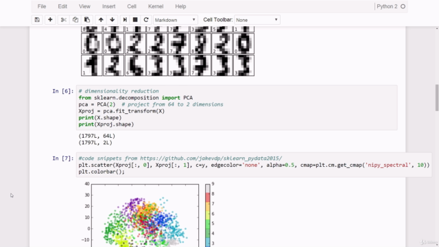Select the In [7] prompt label
Image resolution: width=439 pixels, height=247 pixels.
pyautogui.click(x=63, y=158)
